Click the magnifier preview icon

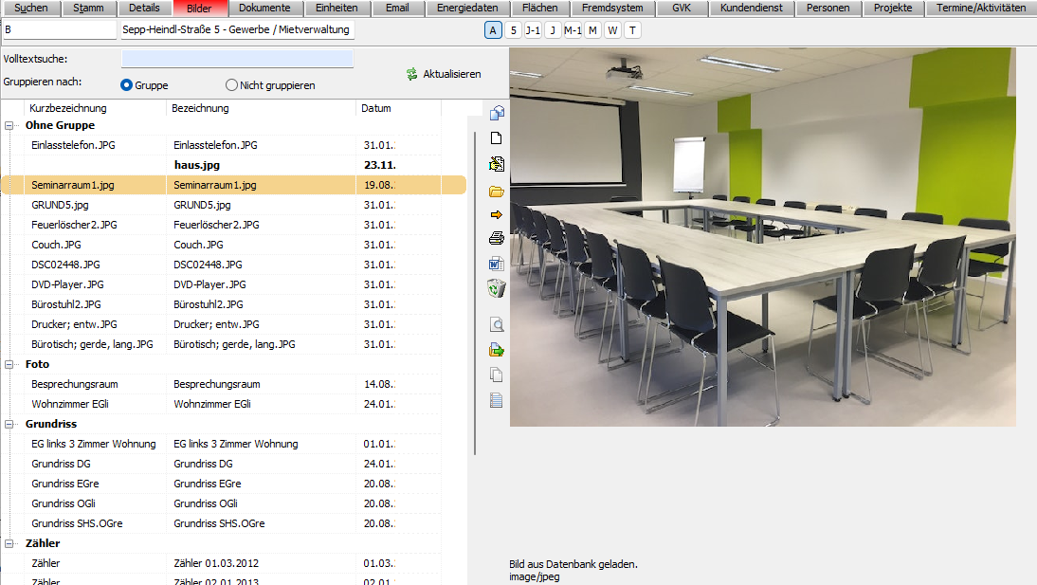(496, 325)
